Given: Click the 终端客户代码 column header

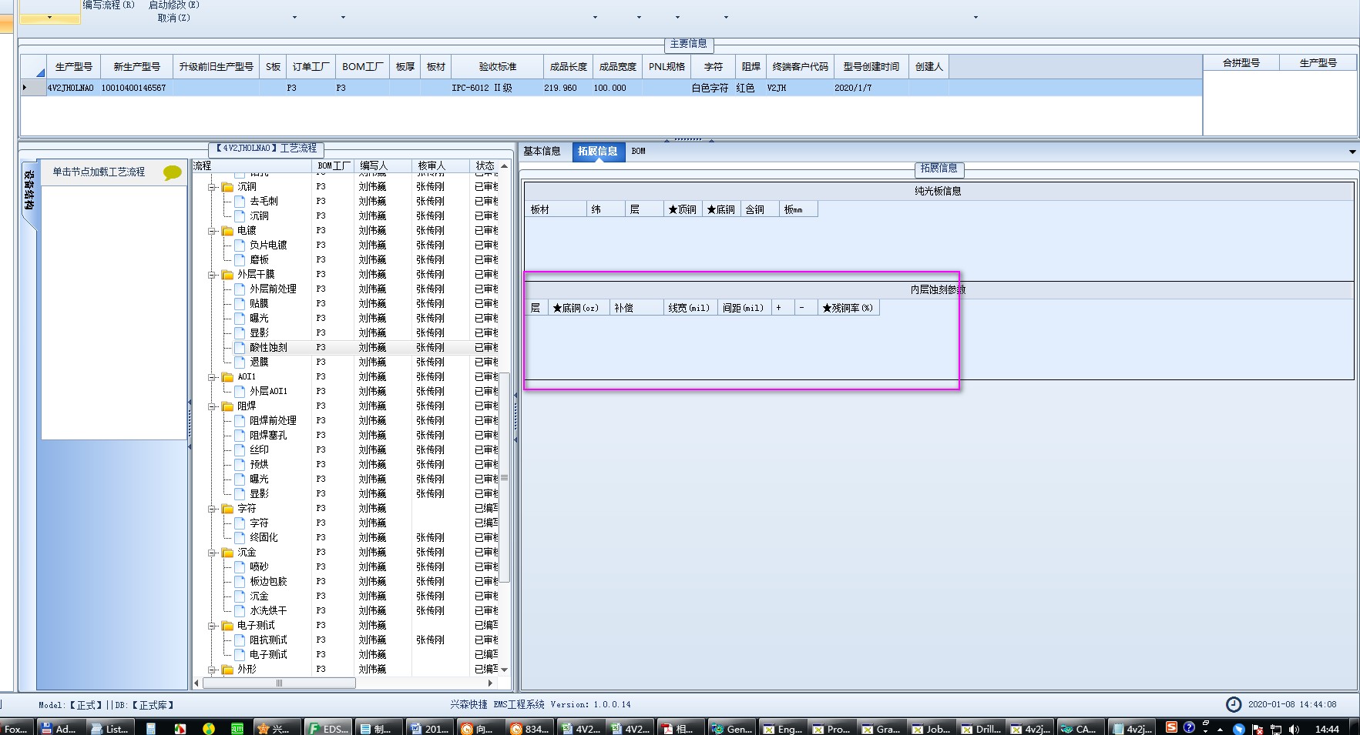Looking at the screenshot, I should pyautogui.click(x=801, y=67).
